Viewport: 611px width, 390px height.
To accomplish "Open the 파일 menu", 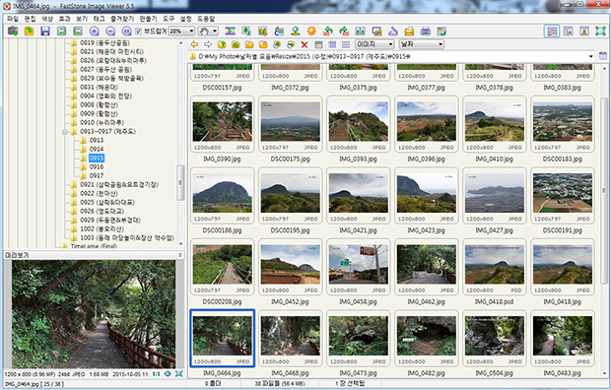I will tap(13, 19).
